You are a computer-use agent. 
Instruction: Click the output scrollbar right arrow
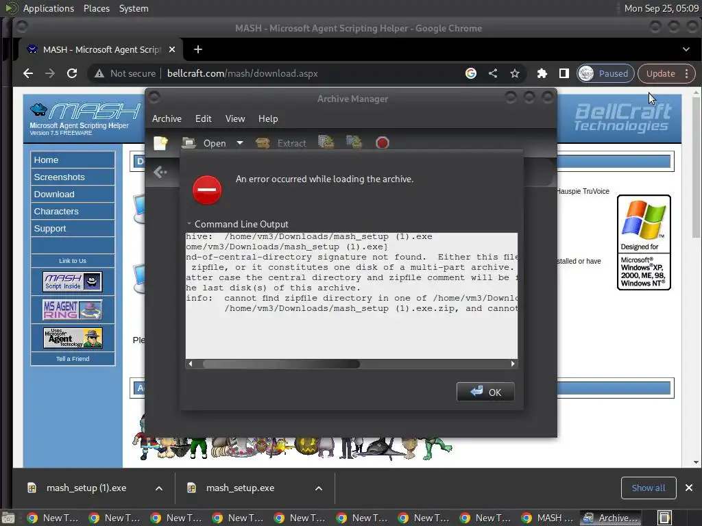(x=513, y=364)
